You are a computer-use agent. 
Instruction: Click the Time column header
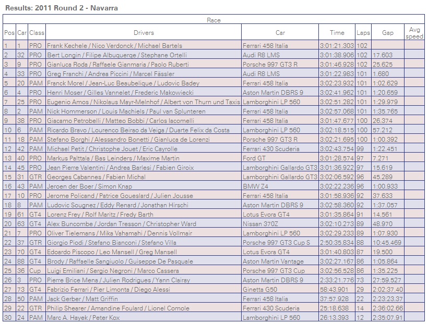[337, 33]
